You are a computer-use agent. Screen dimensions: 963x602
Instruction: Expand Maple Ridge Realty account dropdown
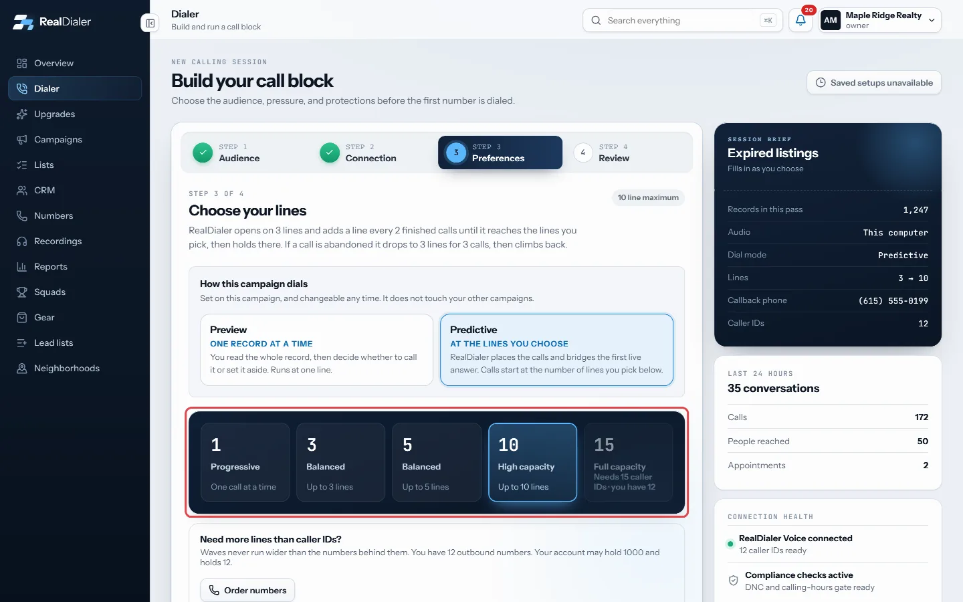880,20
